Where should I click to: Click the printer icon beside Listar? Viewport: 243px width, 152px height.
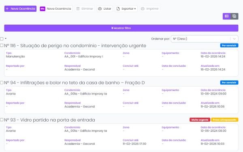(x=100, y=8)
